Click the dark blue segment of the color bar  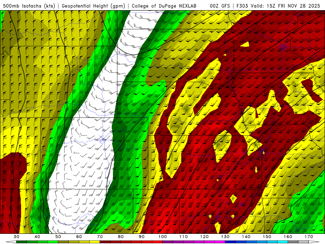[230, 242]
